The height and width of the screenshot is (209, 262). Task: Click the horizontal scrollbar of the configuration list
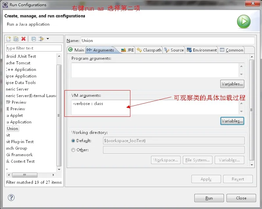[25, 175]
